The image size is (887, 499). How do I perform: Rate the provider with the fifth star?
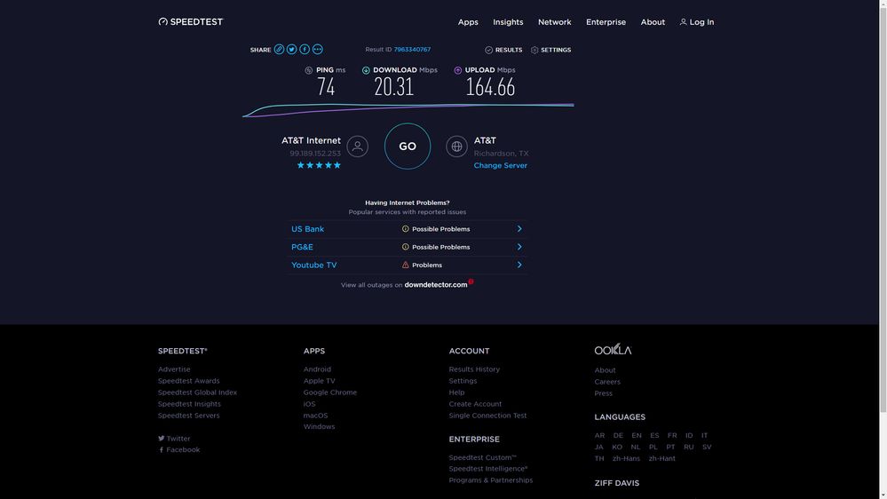(337, 165)
